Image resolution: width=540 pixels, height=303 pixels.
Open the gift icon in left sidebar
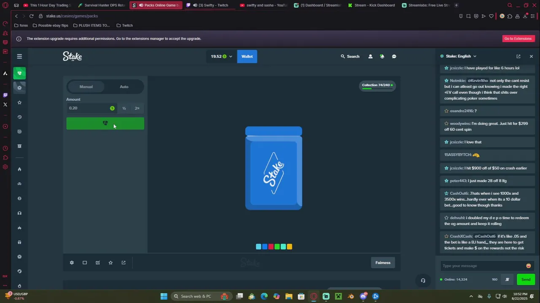coord(19,242)
